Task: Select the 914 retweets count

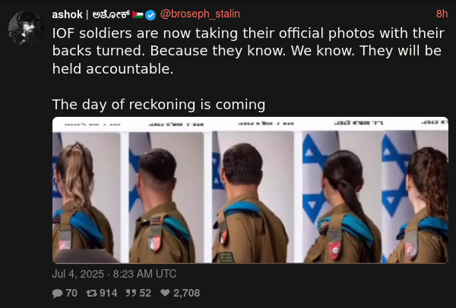Action: [x=108, y=293]
